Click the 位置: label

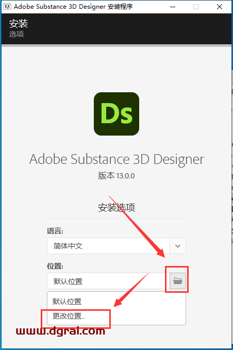[x=55, y=266]
